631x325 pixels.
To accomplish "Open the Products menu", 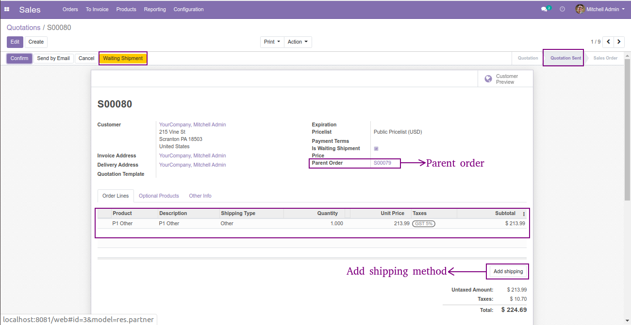I will pos(126,9).
